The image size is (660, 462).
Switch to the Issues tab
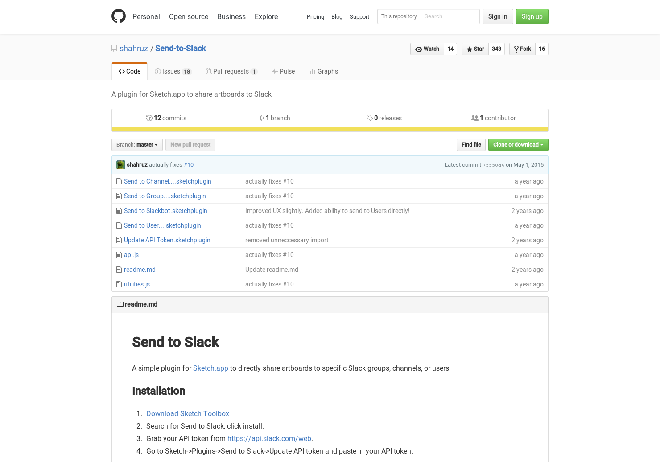click(x=173, y=71)
